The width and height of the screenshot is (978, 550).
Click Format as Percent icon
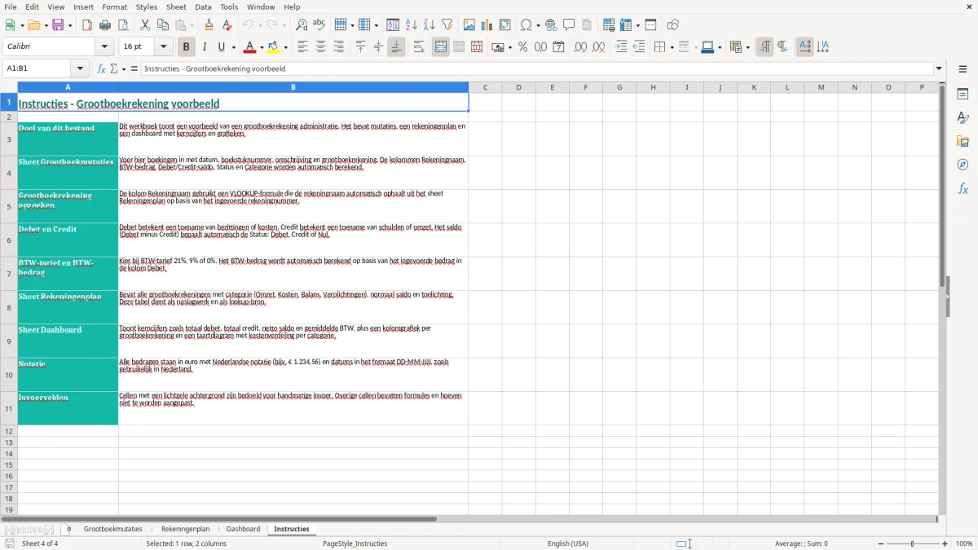coord(522,47)
